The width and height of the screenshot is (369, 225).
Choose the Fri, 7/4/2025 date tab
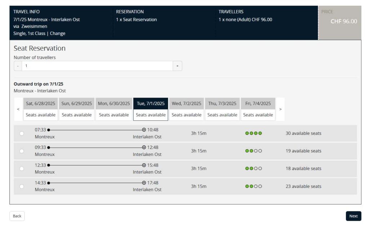pyautogui.click(x=258, y=109)
